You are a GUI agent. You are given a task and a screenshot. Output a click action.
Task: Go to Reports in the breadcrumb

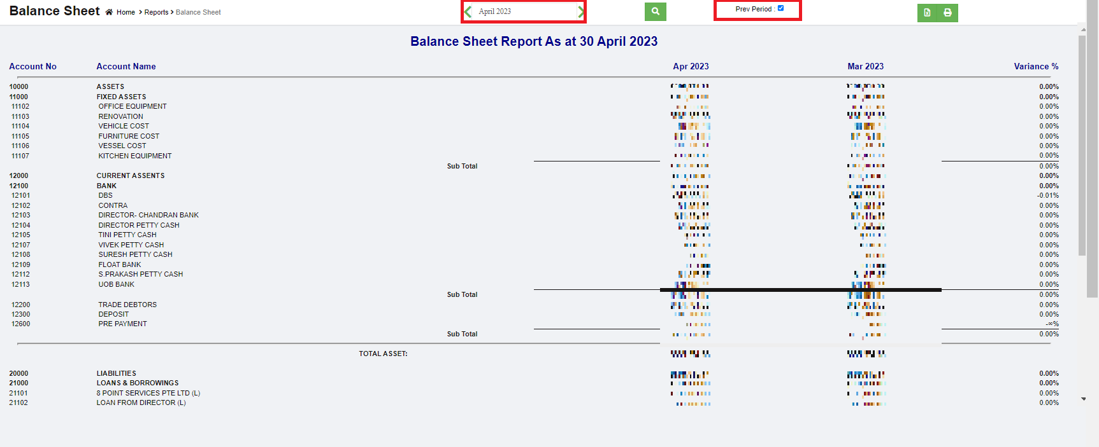156,12
